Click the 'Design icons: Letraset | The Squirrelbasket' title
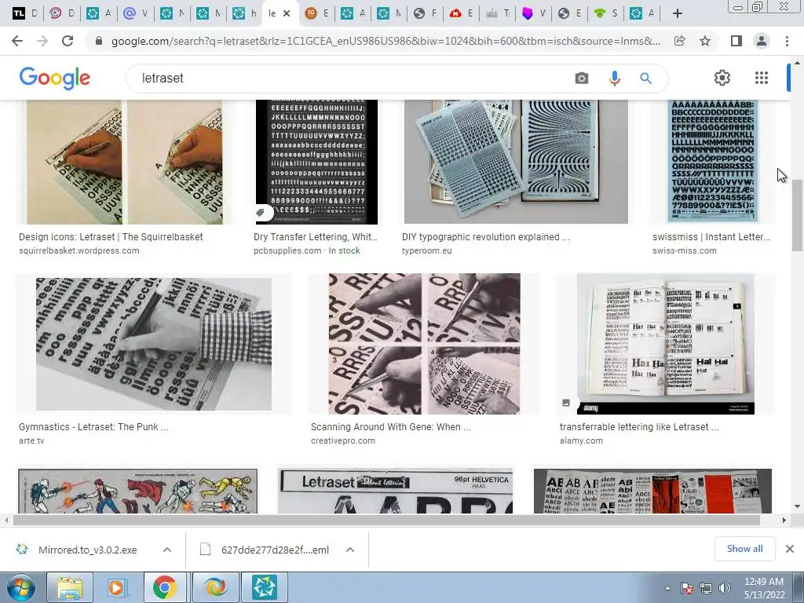Viewport: 804px width, 603px height. coord(111,237)
